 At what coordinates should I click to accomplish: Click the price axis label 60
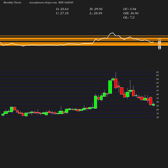(158, 79)
